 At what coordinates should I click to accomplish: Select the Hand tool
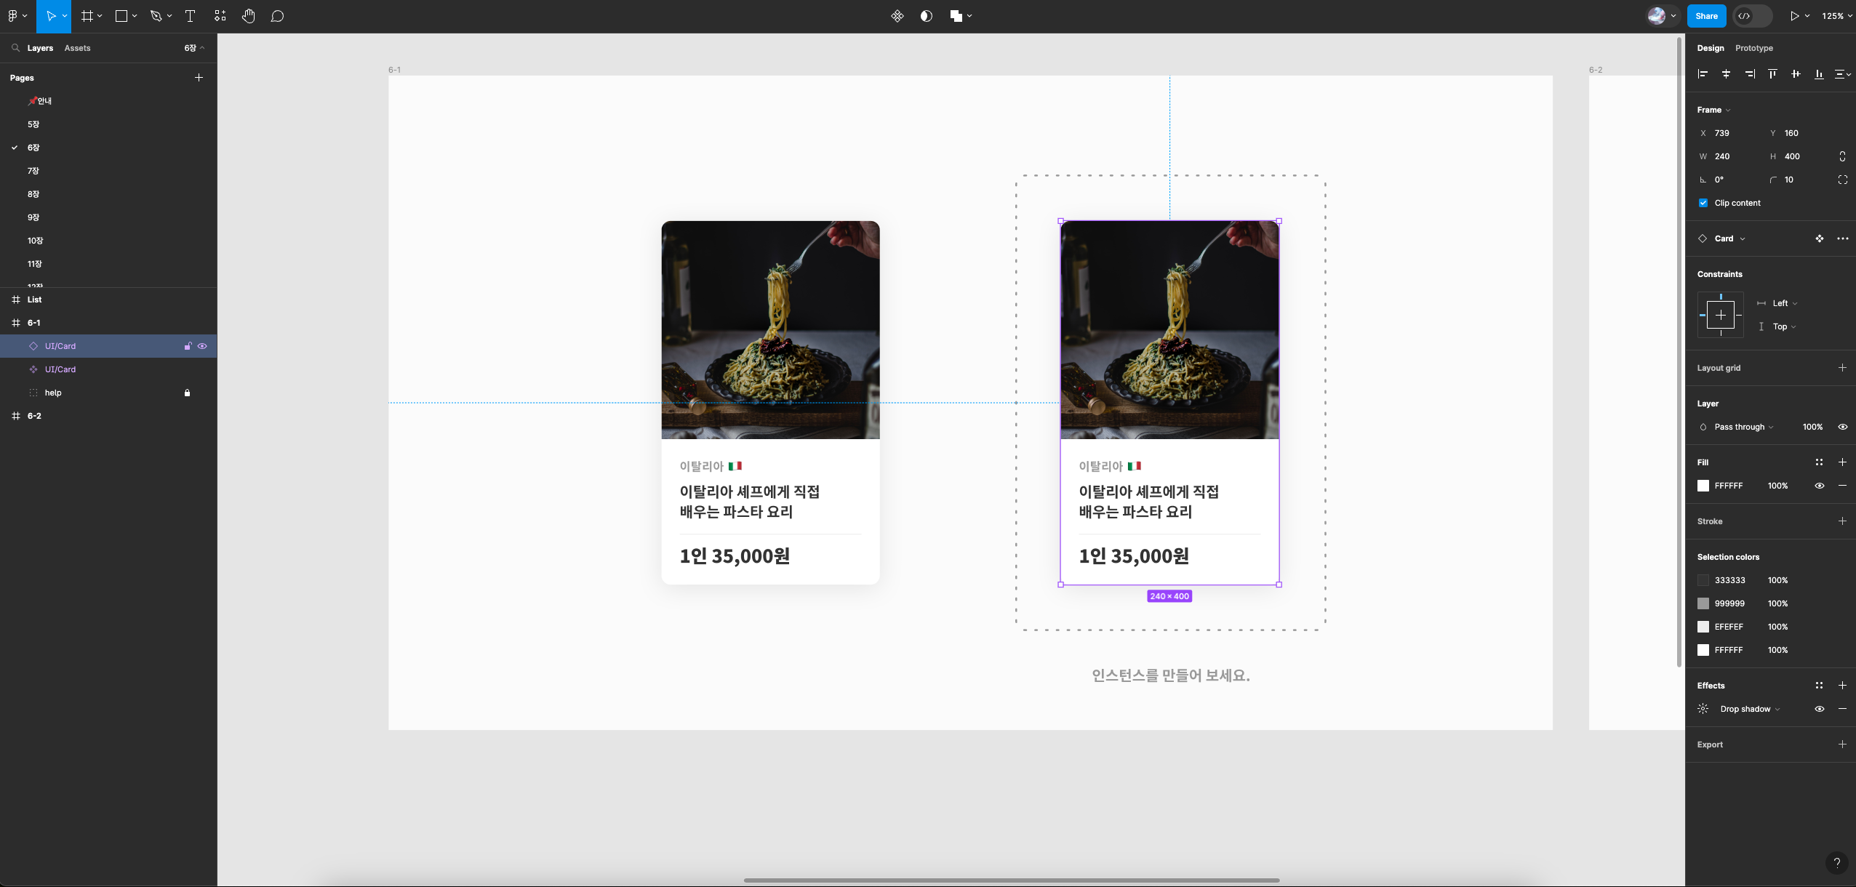249,16
